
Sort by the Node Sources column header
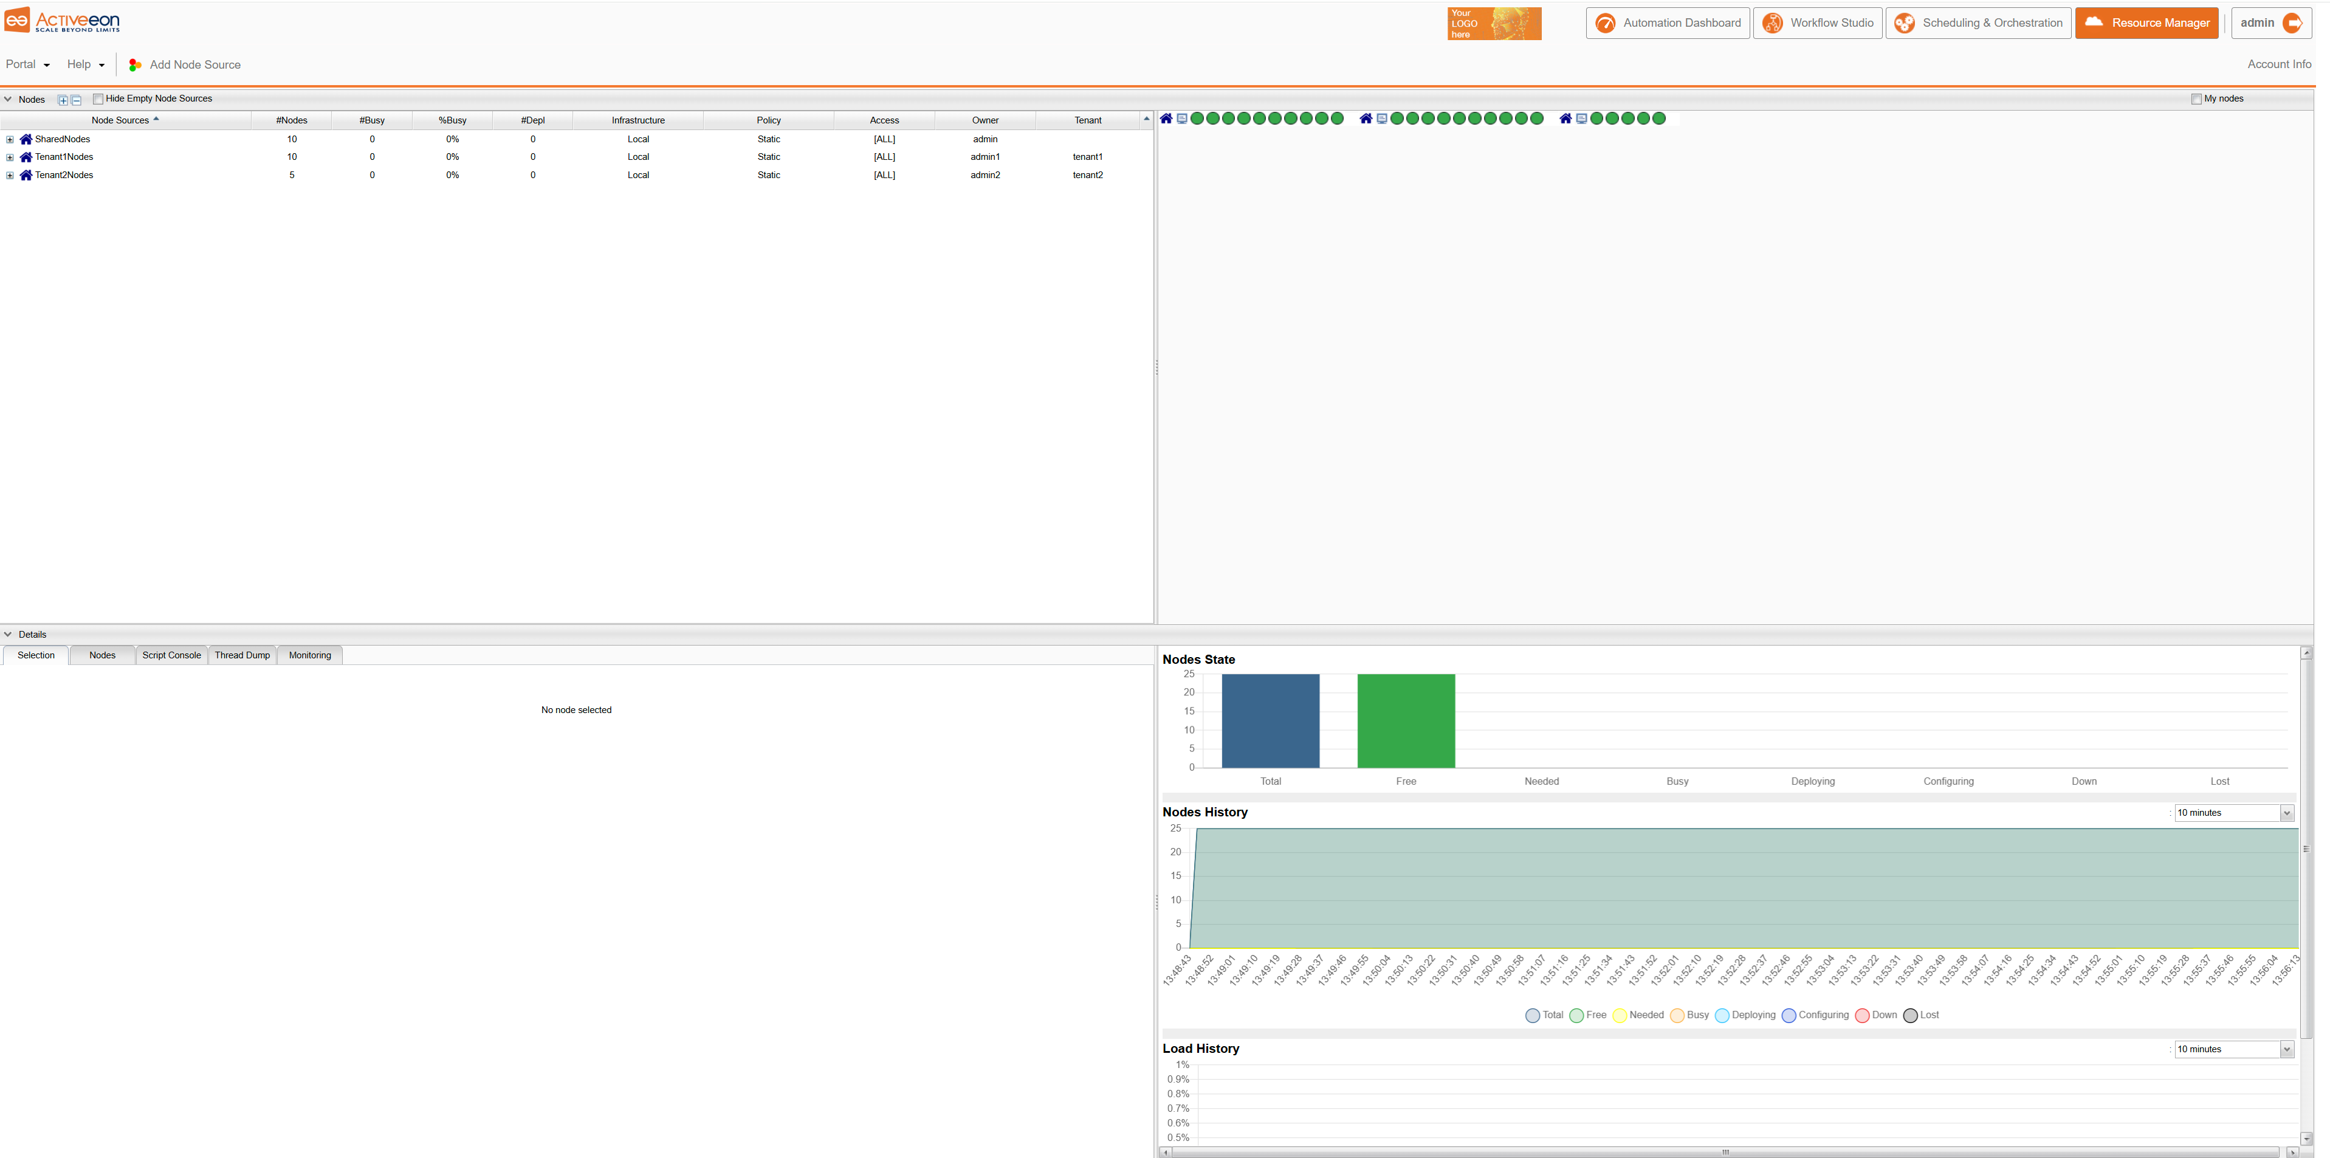[x=125, y=120]
